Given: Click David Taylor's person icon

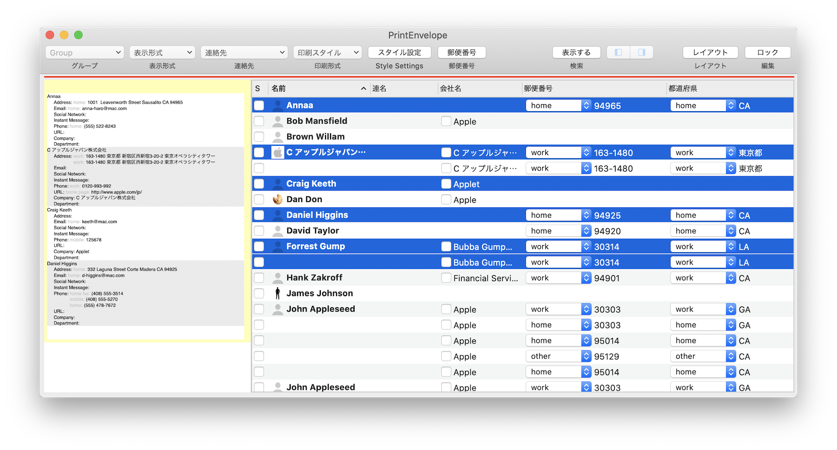Looking at the screenshot, I should click(278, 231).
